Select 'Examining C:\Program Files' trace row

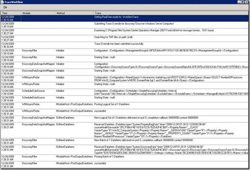coord(124,32)
